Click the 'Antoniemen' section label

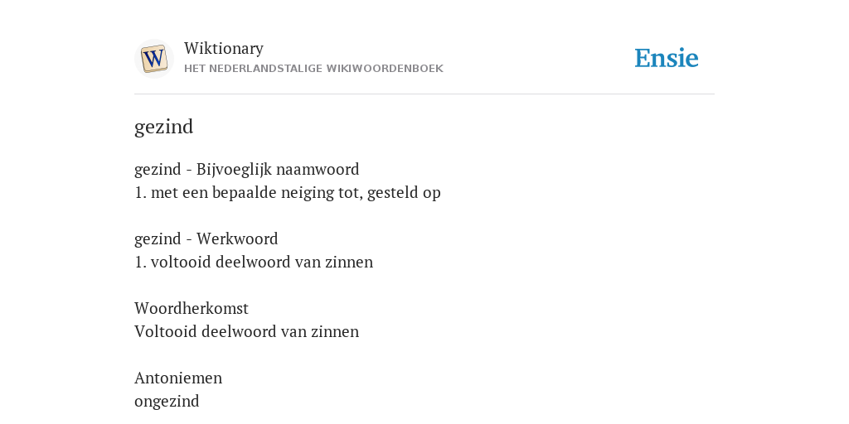point(178,378)
